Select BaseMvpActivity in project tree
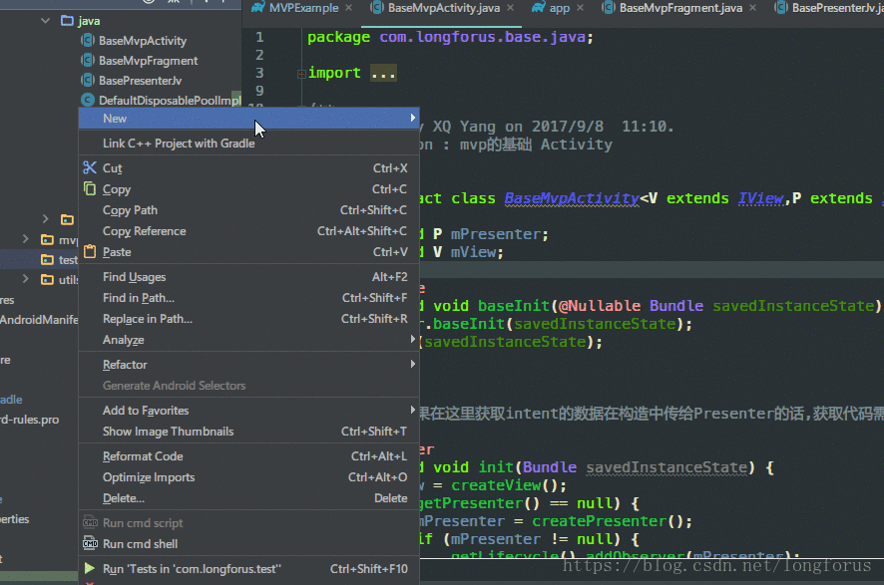This screenshot has width=884, height=585. point(142,41)
